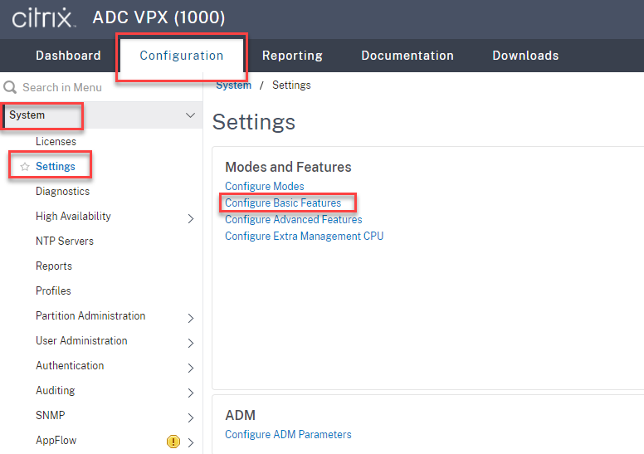Click the search magnifier icon in menu
Image resolution: width=644 pixels, height=454 pixels.
click(x=10, y=87)
